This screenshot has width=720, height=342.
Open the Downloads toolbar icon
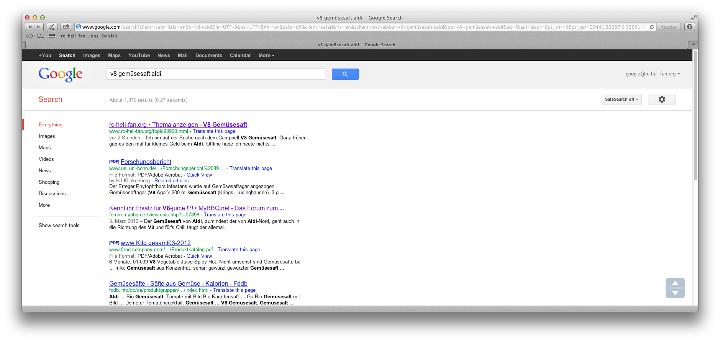pyautogui.click(x=690, y=27)
